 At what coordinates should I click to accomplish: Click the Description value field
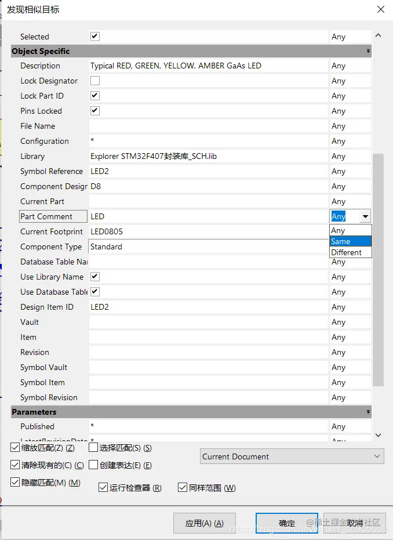[208, 66]
